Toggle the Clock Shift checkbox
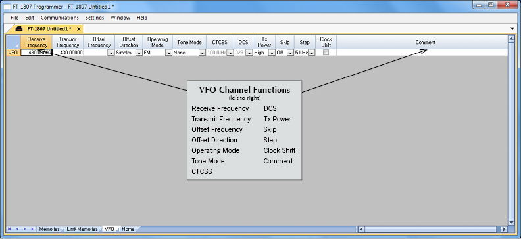This screenshot has height=239, width=521. pos(326,53)
